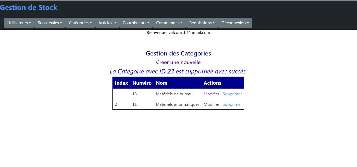
Task: Delete the Matériels de bureau category
Action: click(232, 94)
